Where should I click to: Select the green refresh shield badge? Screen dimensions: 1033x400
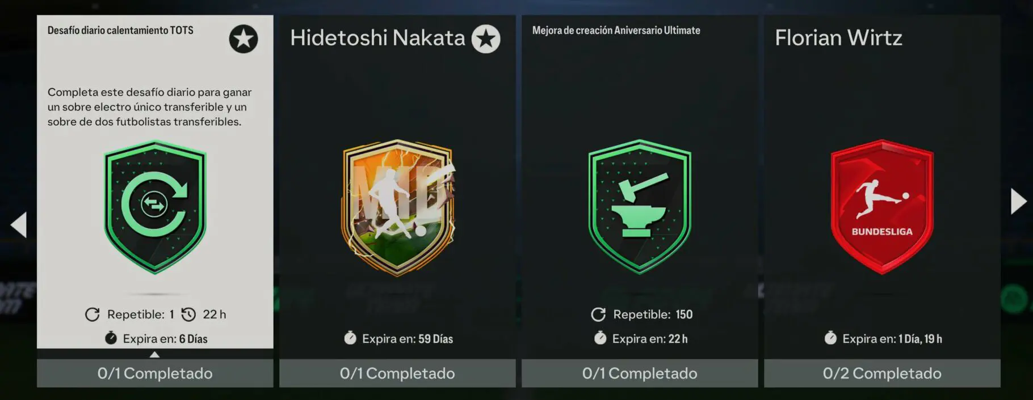[155, 207]
